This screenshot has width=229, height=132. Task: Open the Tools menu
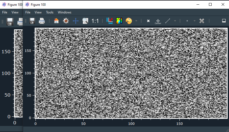click(50, 12)
